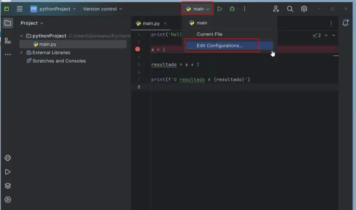This screenshot has width=356, height=210.
Task: Click the PyCharm logo icon
Action: coord(7,9)
